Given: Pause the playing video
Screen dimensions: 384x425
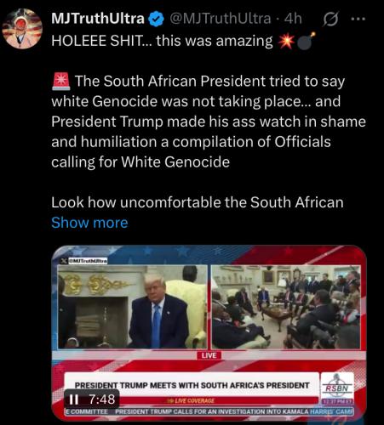Looking at the screenshot, I should click(x=74, y=399).
